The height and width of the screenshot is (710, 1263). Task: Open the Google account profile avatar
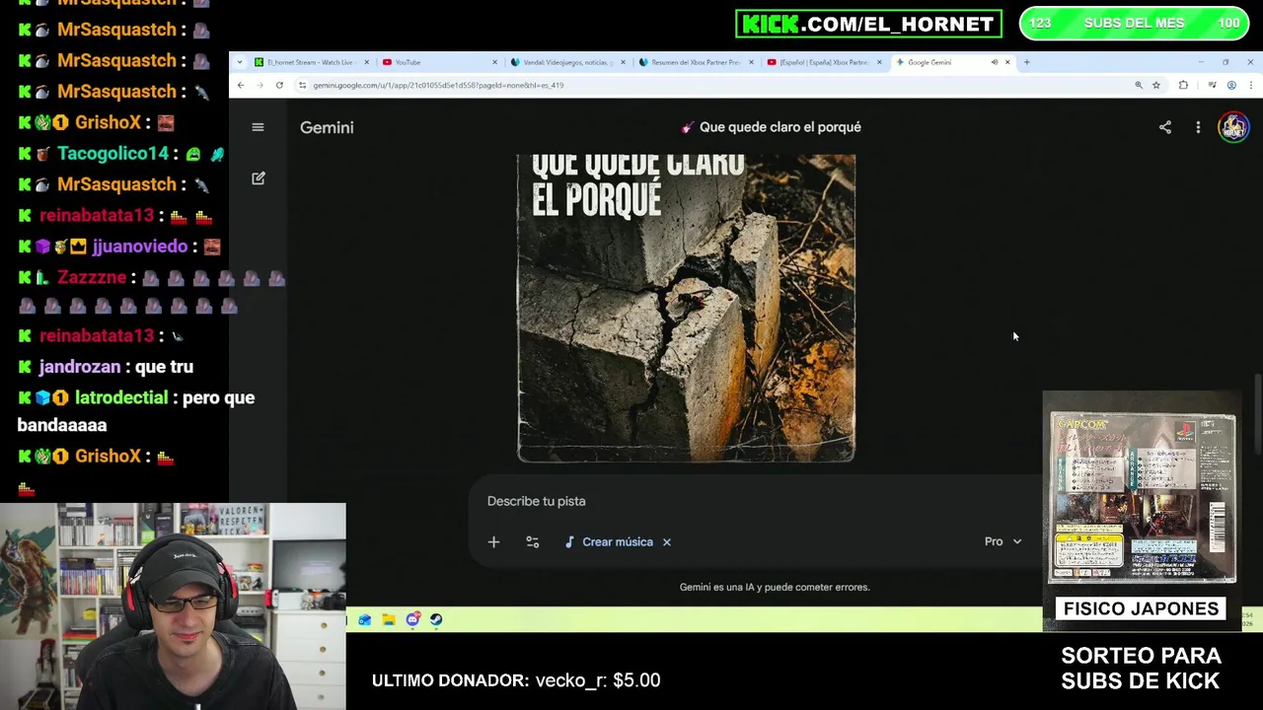point(1233,127)
